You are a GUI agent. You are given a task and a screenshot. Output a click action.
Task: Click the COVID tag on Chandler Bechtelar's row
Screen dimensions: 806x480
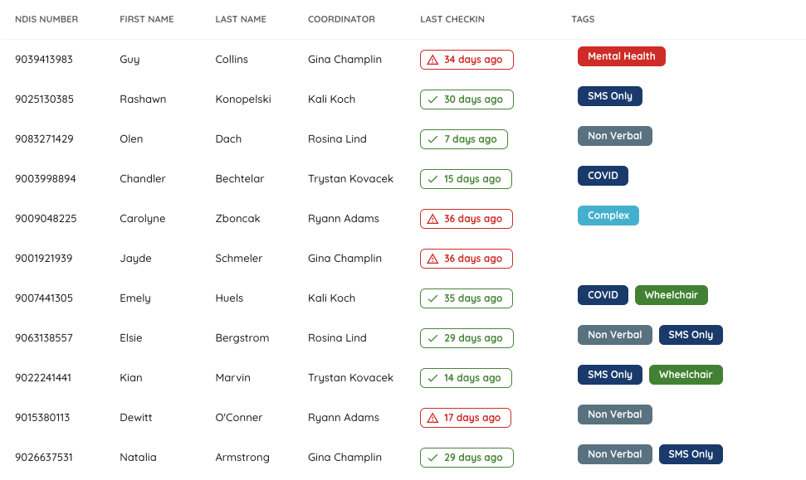coord(603,176)
